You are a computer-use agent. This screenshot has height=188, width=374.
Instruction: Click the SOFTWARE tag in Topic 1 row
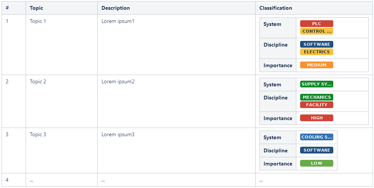click(316, 44)
